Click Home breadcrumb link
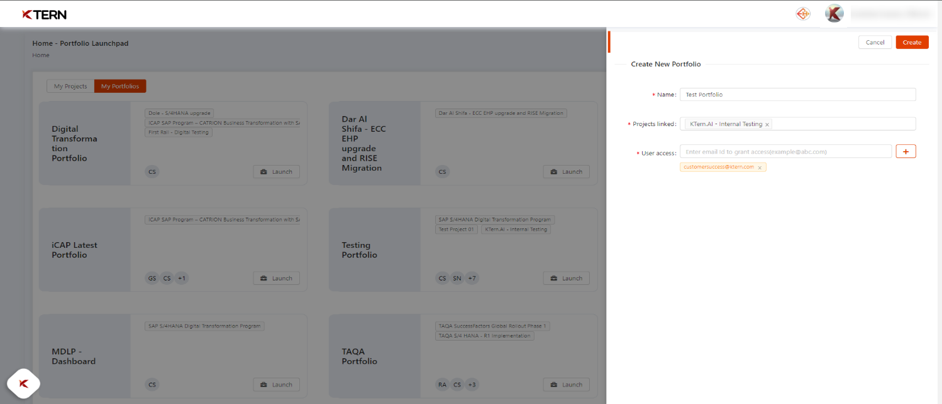This screenshot has width=942, height=404. [41, 55]
